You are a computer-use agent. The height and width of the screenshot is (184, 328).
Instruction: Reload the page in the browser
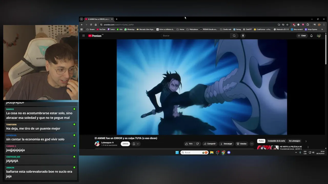[x=91, y=25]
